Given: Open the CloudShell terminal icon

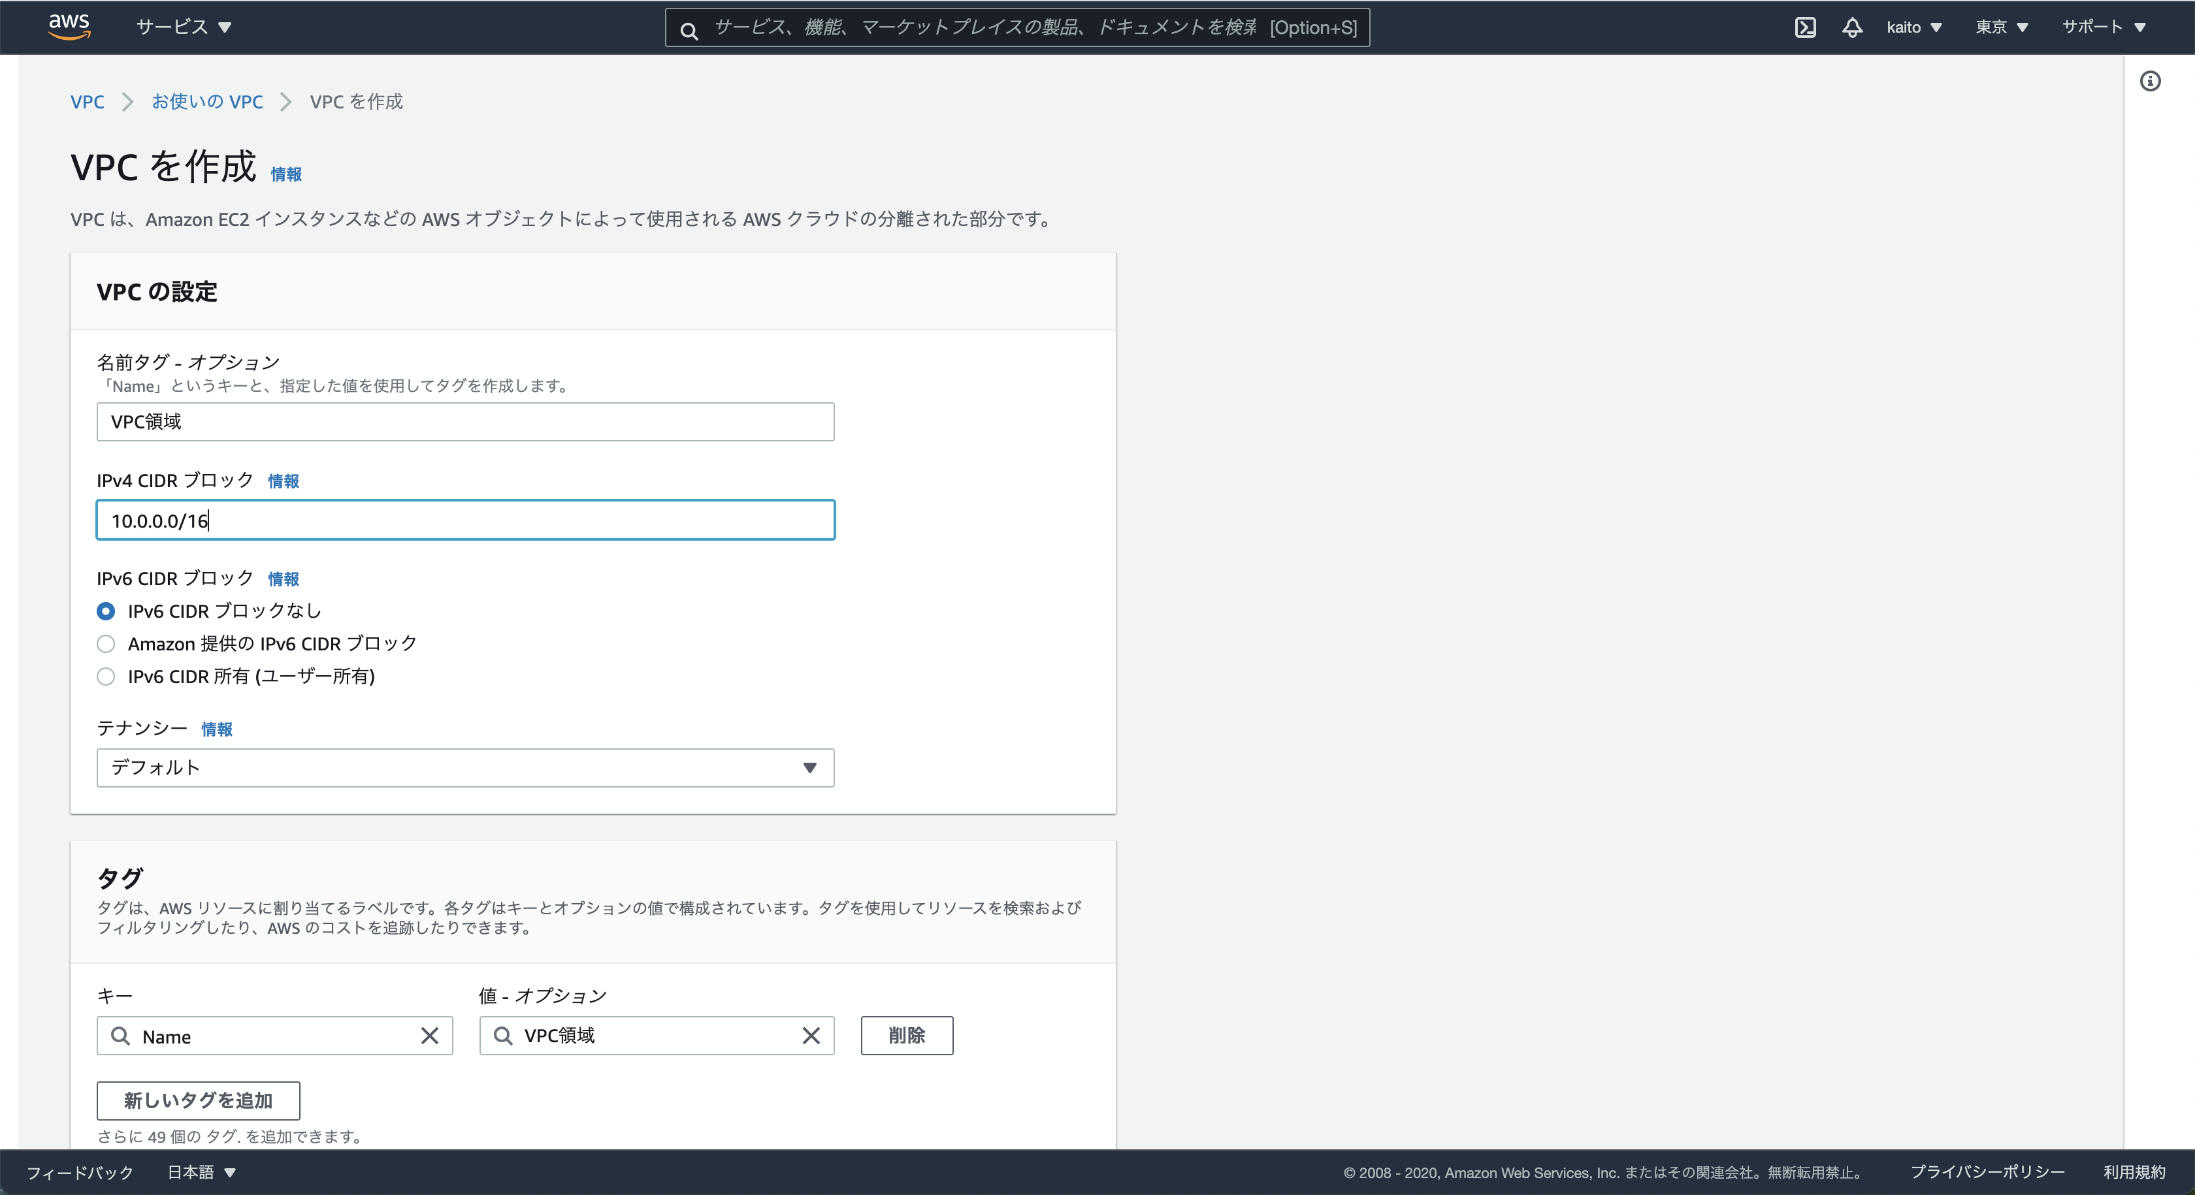Looking at the screenshot, I should (1805, 27).
